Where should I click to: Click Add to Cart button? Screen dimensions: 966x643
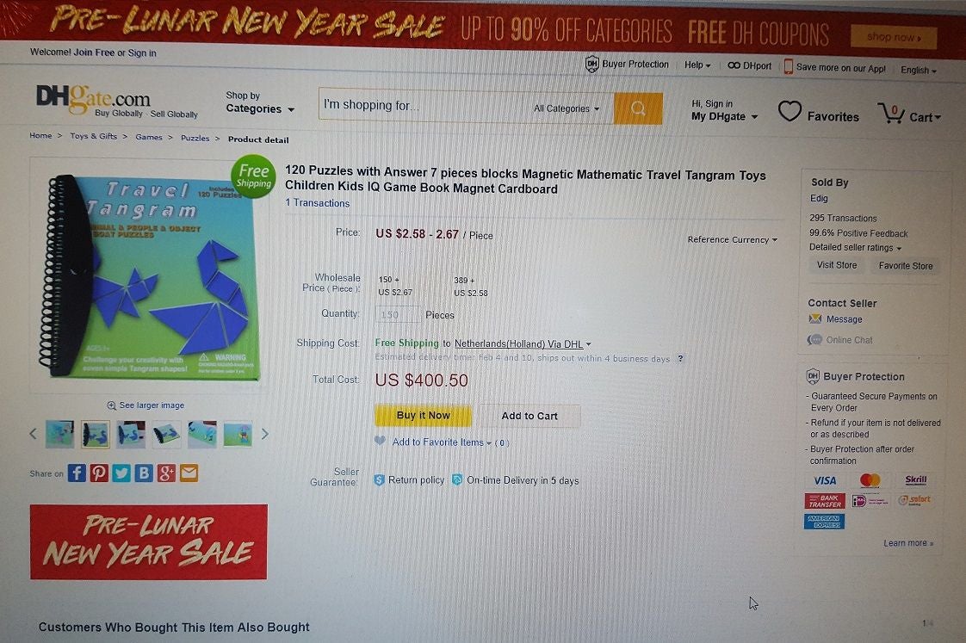pos(529,416)
